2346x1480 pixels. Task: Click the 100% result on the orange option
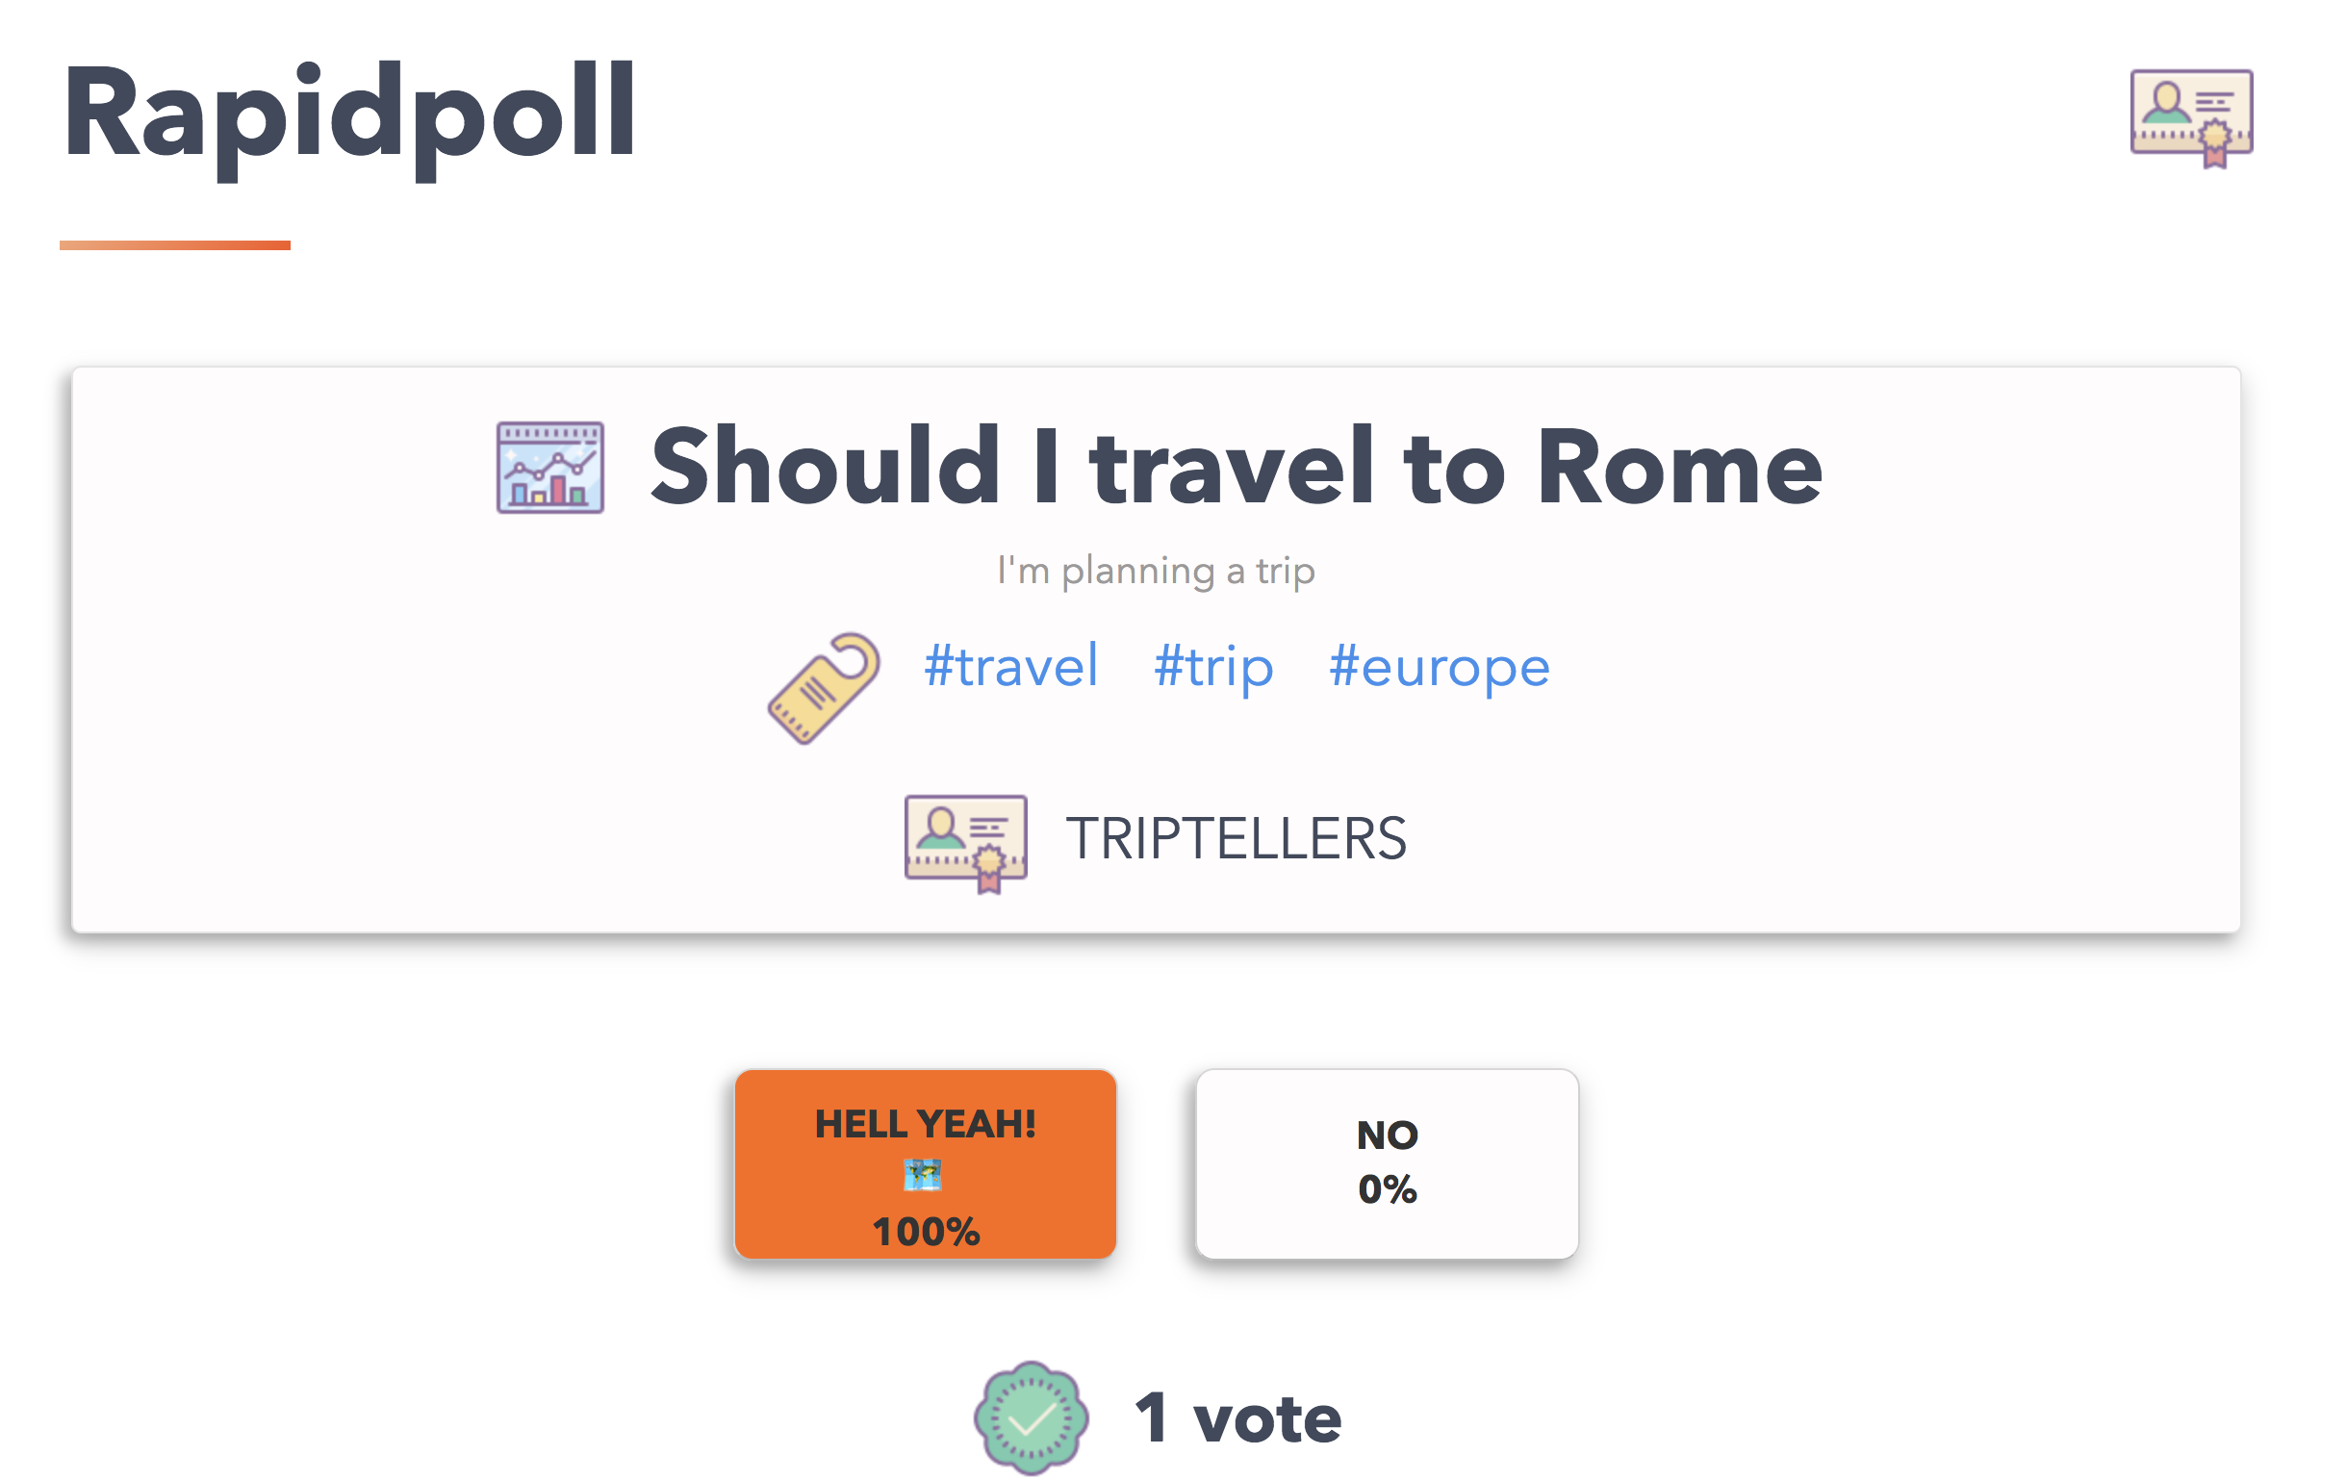tap(925, 1232)
